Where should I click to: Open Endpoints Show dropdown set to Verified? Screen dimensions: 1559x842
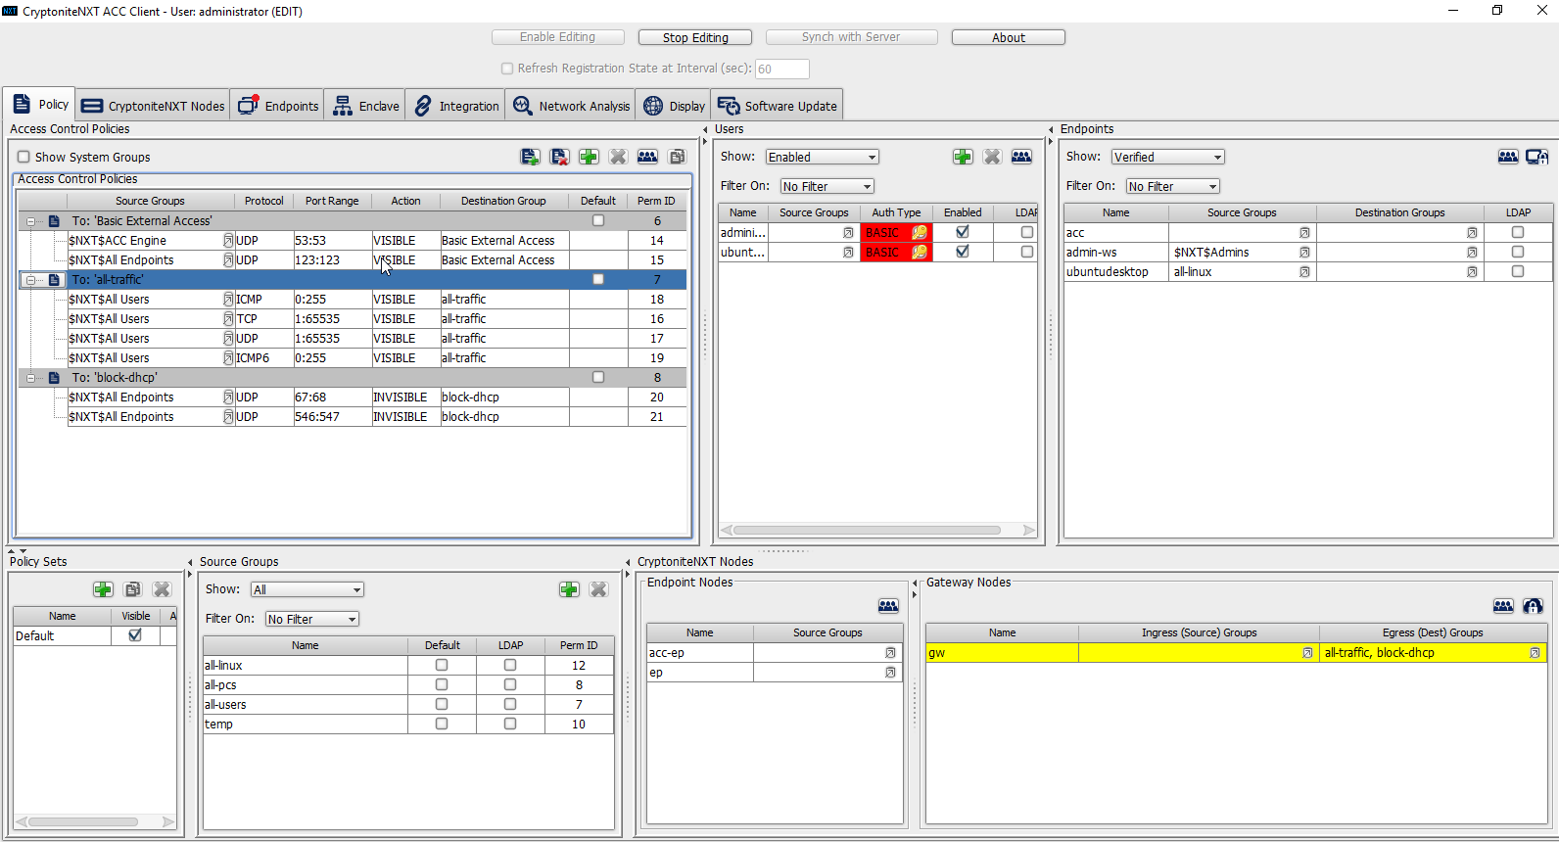(1167, 157)
